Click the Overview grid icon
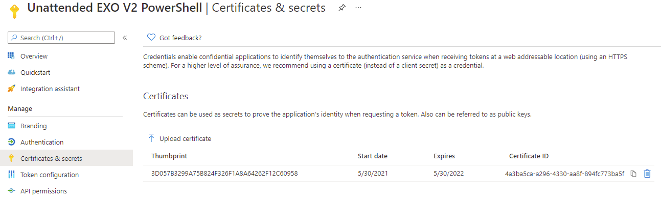 click(x=11, y=56)
